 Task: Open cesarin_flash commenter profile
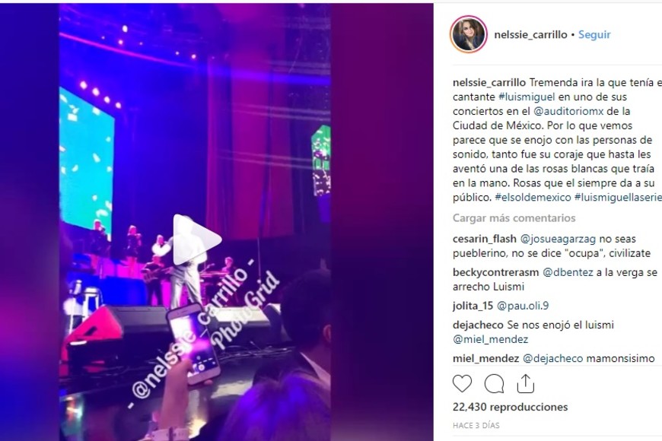coord(484,239)
